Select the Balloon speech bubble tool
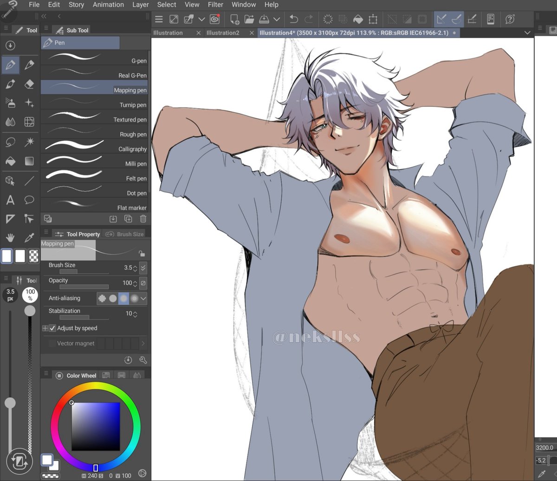Image resolution: width=557 pixels, height=481 pixels. tap(29, 200)
